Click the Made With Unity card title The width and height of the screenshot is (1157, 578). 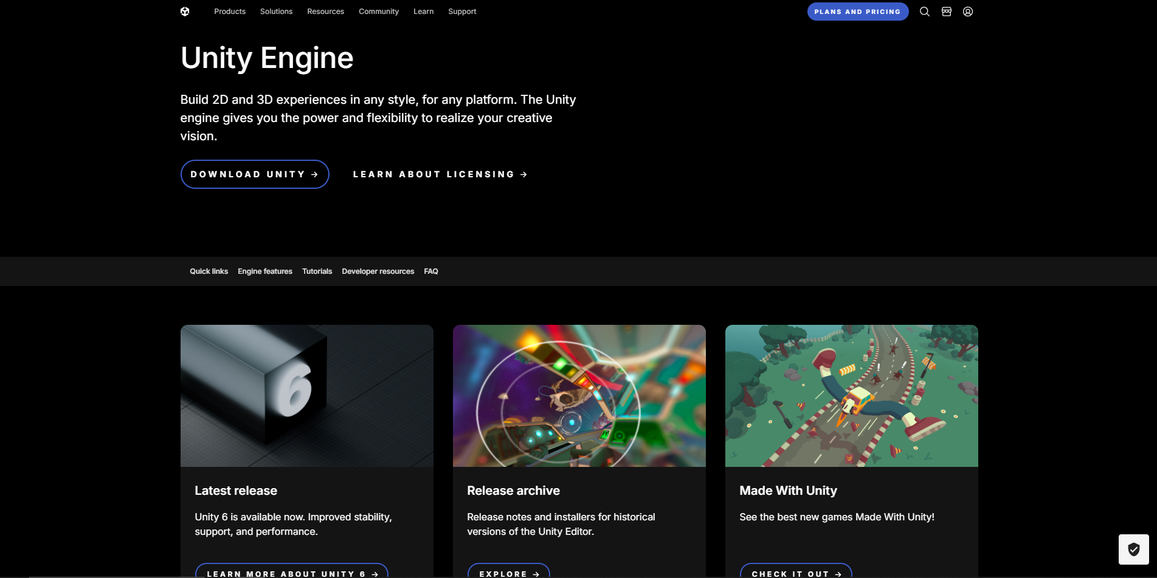point(788,491)
